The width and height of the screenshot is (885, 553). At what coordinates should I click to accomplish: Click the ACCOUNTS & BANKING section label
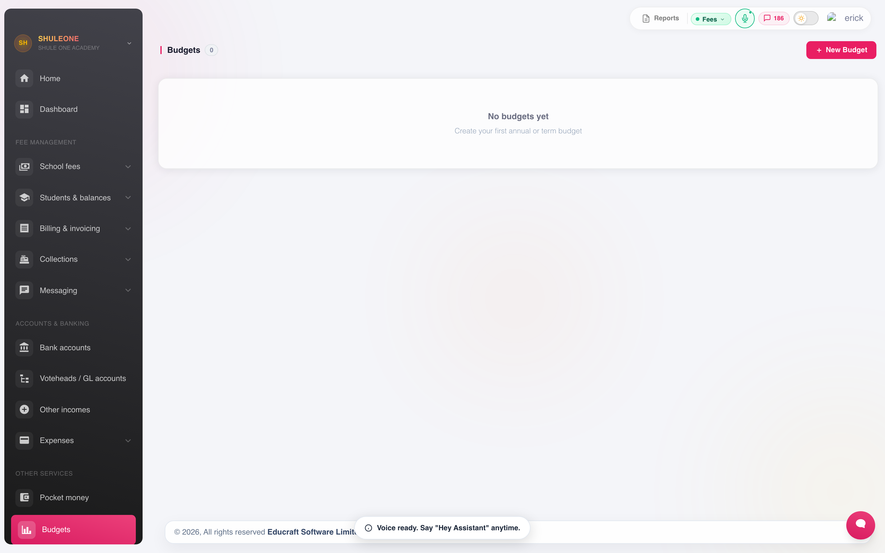pos(52,324)
